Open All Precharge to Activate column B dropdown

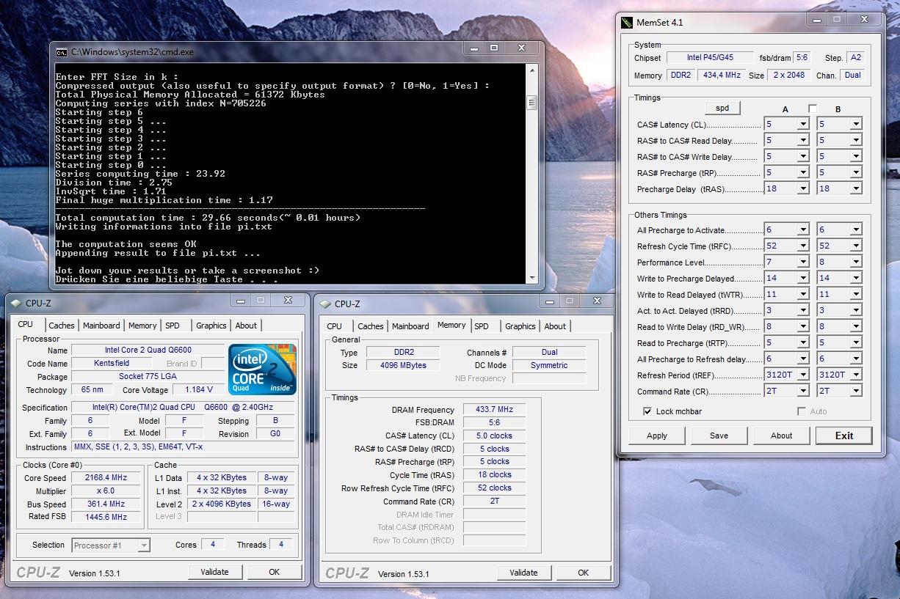pos(855,230)
